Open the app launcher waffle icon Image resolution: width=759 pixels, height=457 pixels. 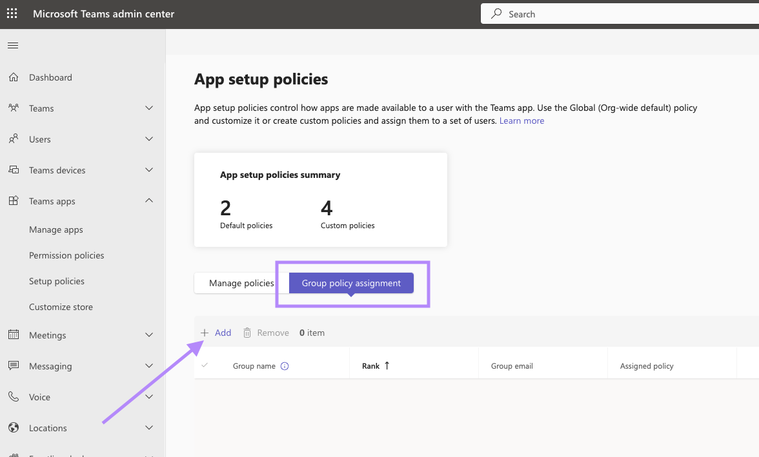click(12, 14)
